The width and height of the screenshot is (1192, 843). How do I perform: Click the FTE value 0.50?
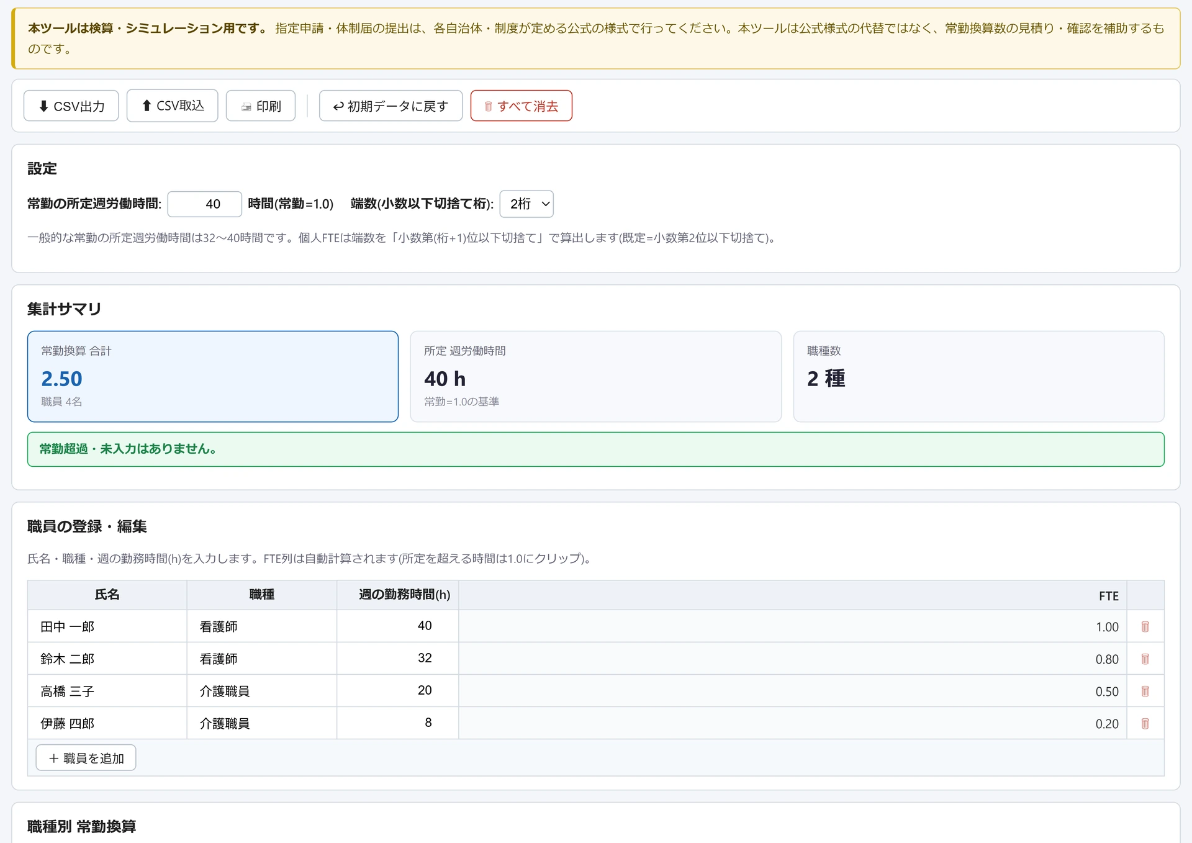point(1107,692)
